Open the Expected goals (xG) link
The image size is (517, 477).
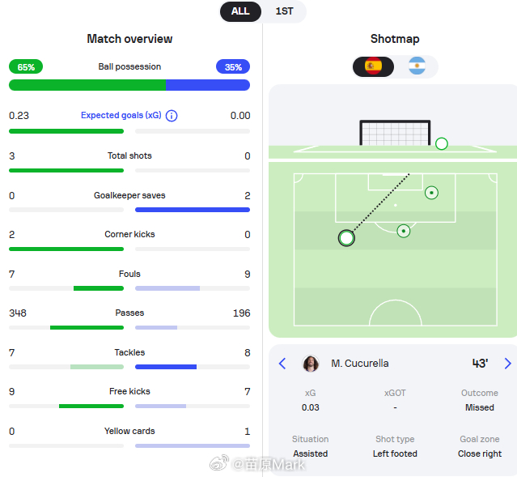[x=121, y=115]
